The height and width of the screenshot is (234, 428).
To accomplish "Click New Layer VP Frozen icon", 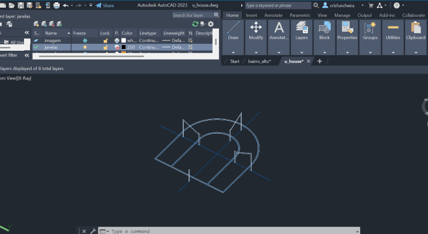I will pos(44,24).
